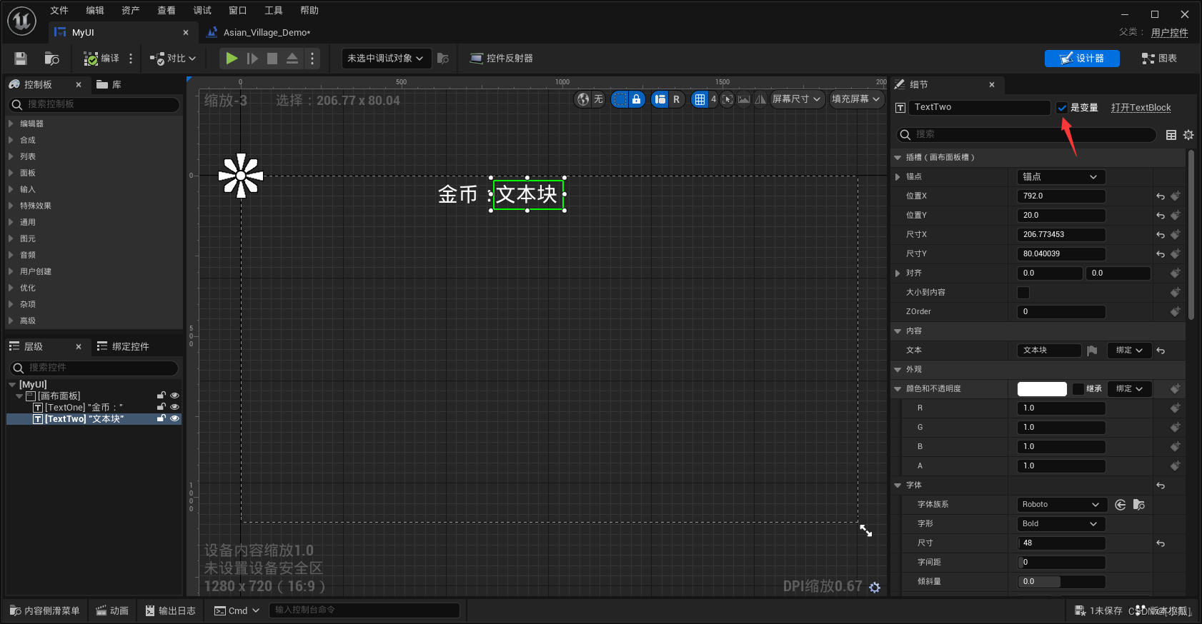
Task: Enable 大小到内容 checkbox
Action: tap(1023, 293)
